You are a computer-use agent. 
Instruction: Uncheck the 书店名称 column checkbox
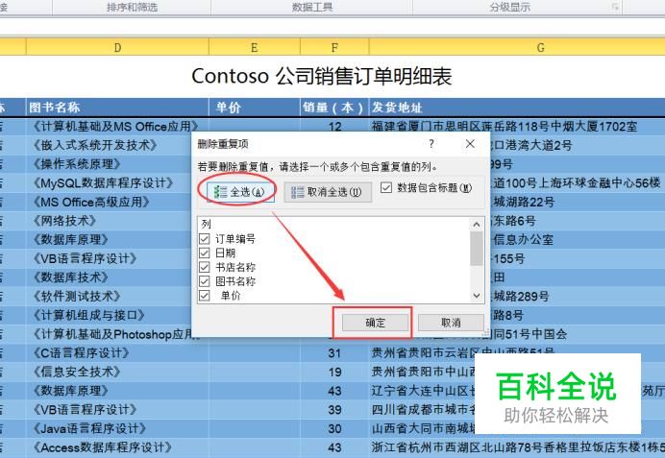[205, 267]
